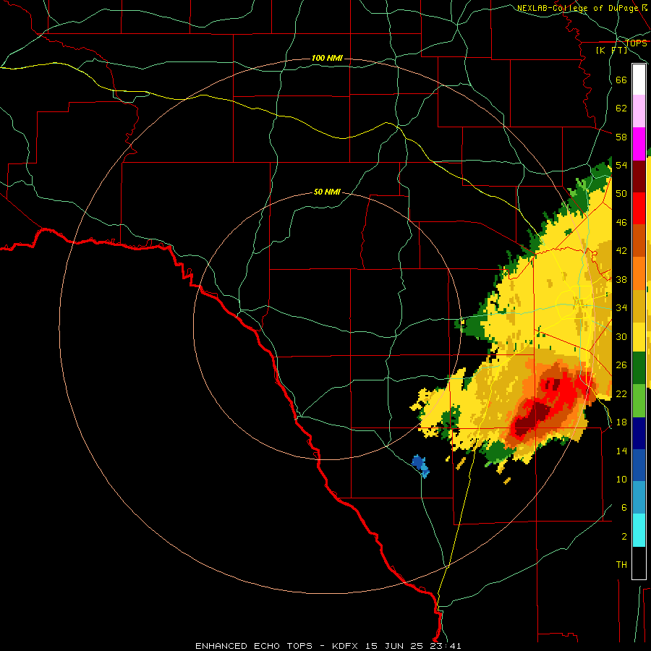Screen dimensions: 651x651
Task: Click the "46" legend value
Action: pyautogui.click(x=621, y=223)
